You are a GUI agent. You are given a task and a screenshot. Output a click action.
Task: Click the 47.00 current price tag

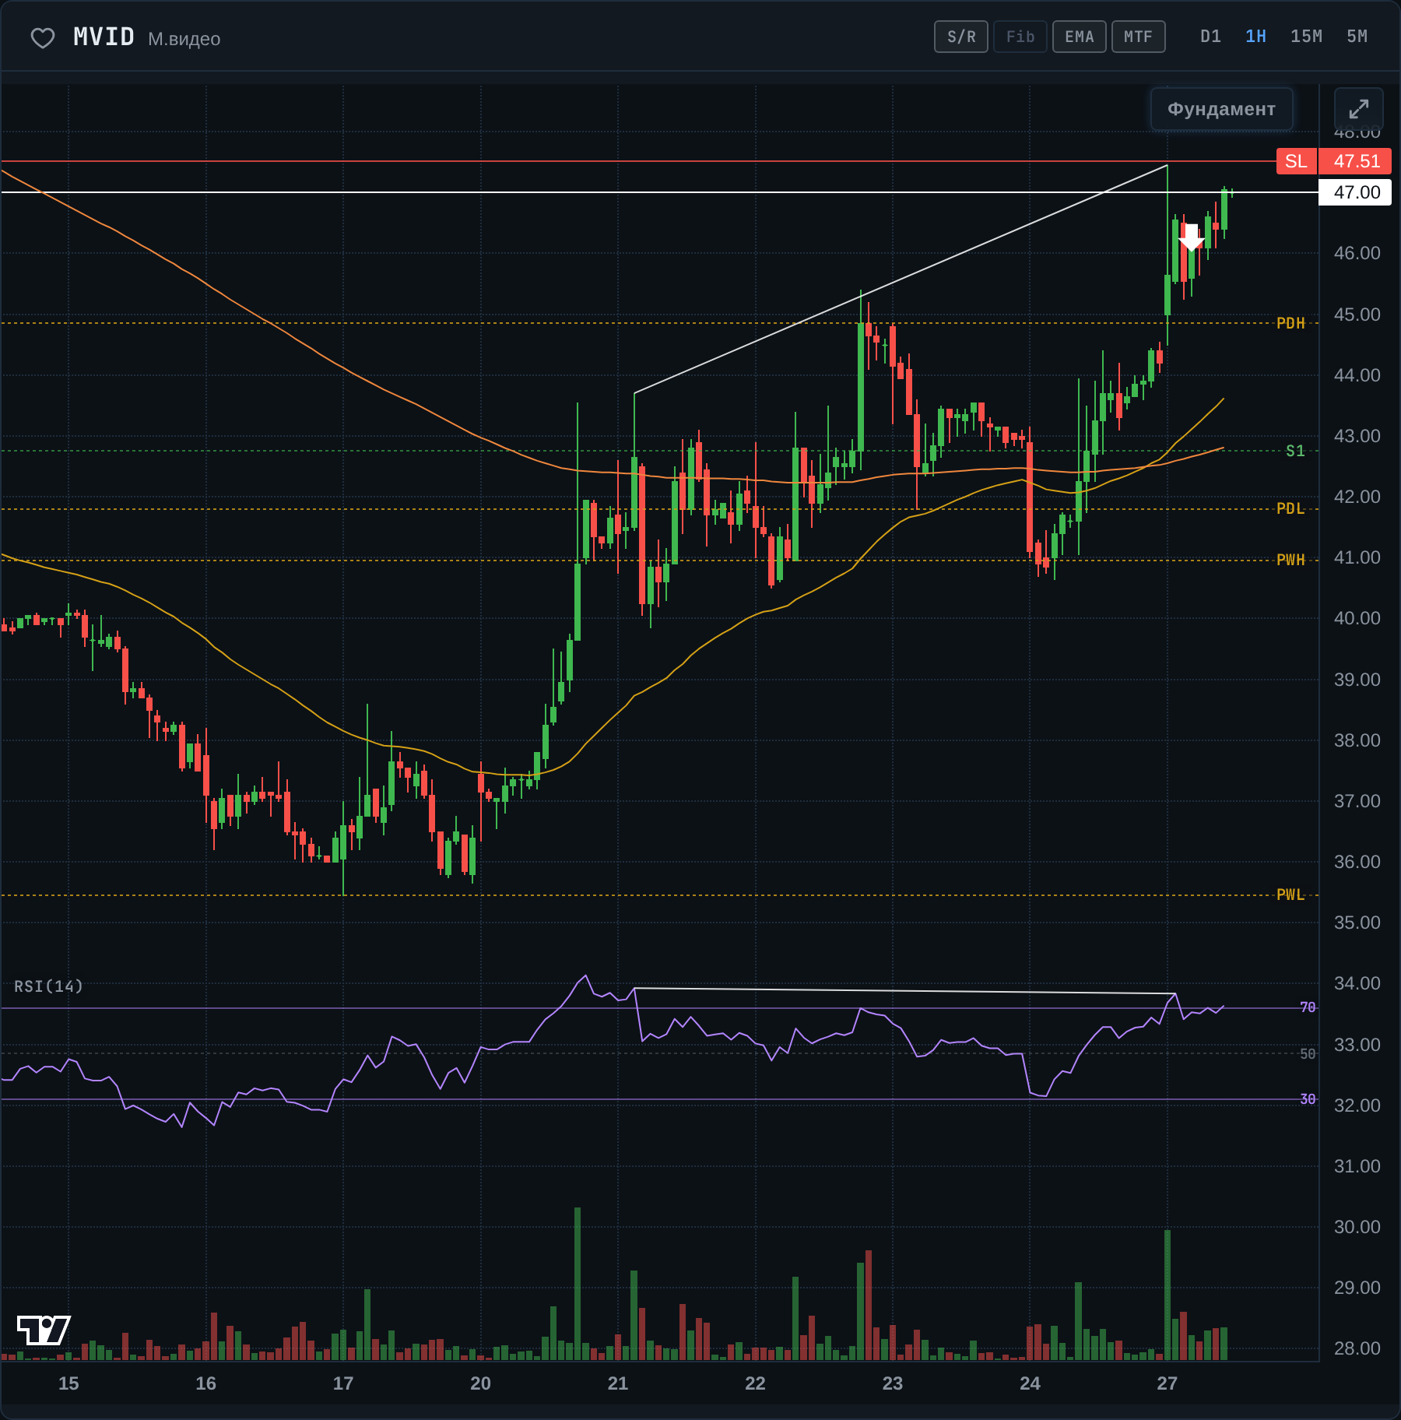pyautogui.click(x=1356, y=192)
